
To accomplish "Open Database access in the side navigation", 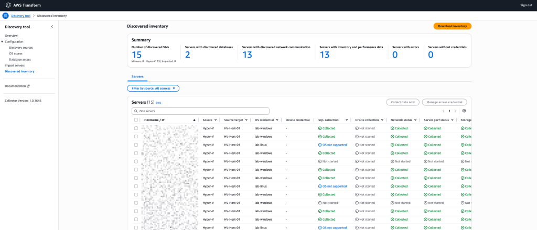I will (20, 59).
